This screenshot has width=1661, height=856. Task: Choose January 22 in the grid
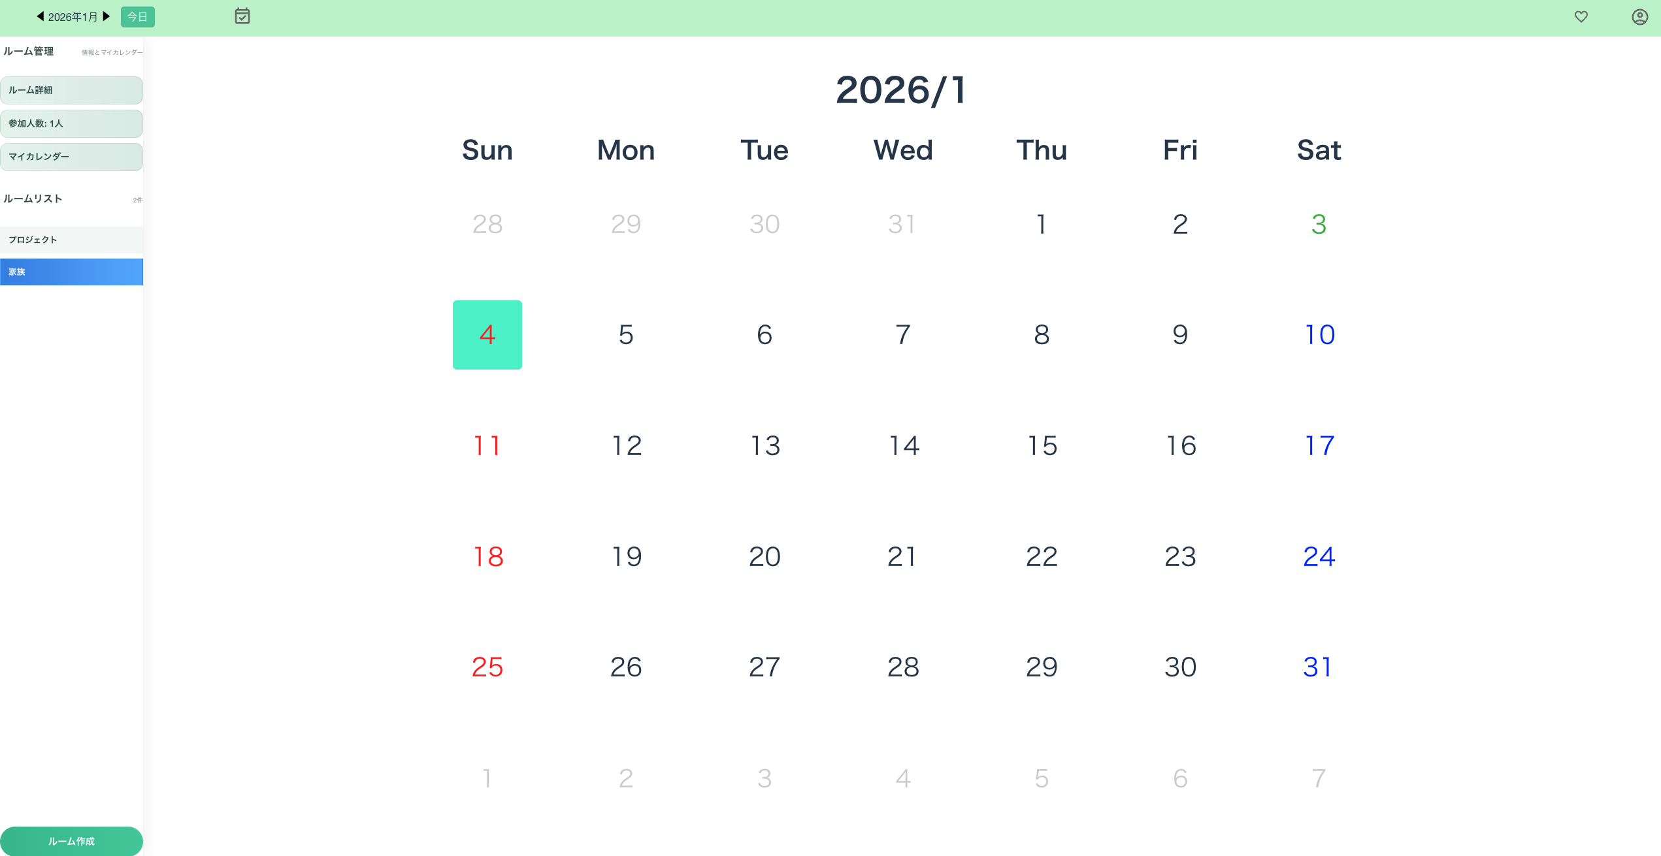(x=1042, y=557)
